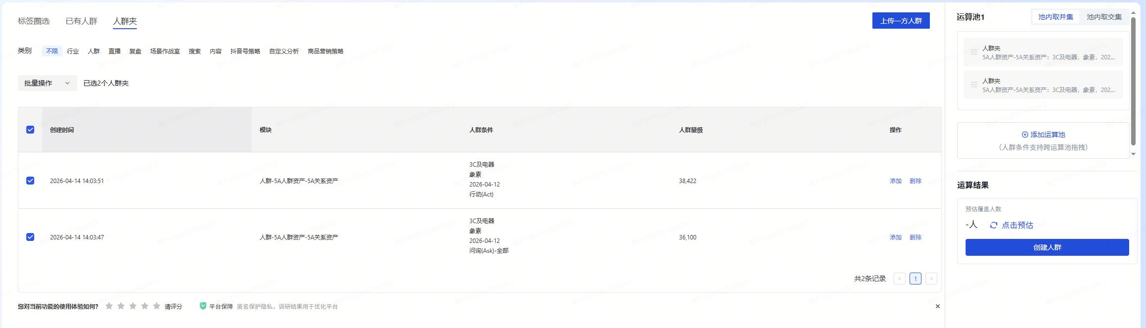Filter category by 直播

point(115,51)
